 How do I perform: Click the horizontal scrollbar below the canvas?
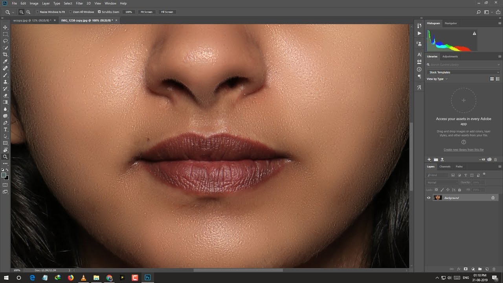[x=238, y=270]
